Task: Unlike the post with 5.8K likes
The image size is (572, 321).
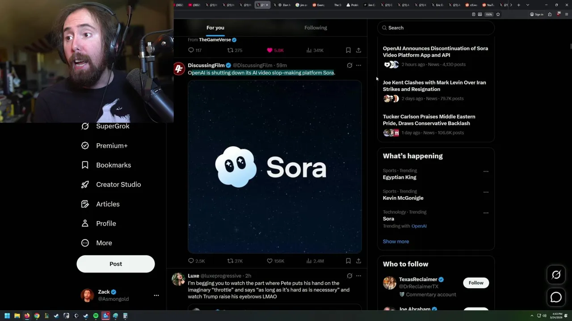Action: (x=275, y=50)
